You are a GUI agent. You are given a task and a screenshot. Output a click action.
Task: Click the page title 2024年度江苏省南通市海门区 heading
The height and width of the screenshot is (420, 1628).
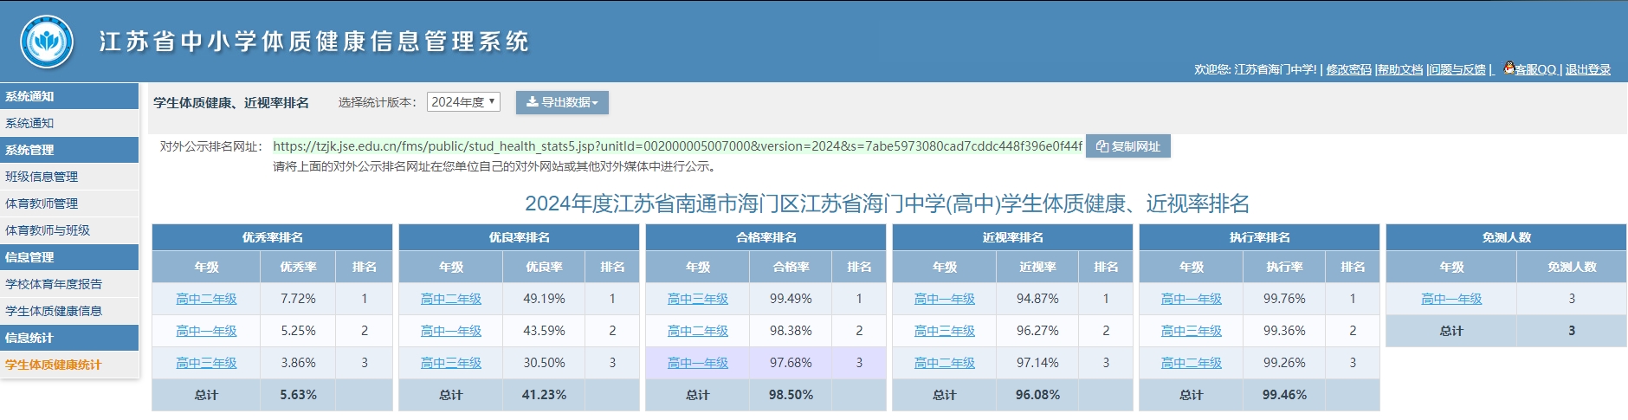coord(887,204)
